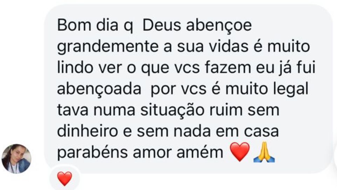Click the word "grandemente" in the message
This screenshot has width=337, height=190.
[x=108, y=47]
